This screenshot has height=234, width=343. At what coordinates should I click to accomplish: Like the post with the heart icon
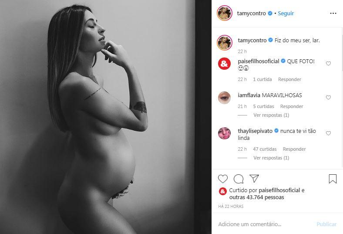pyautogui.click(x=223, y=179)
